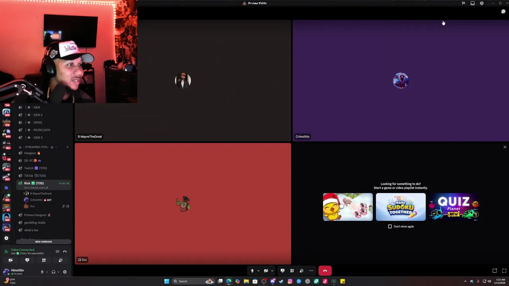Open Windows Start menu
Viewport: 509px width, 286px height.
(167, 281)
